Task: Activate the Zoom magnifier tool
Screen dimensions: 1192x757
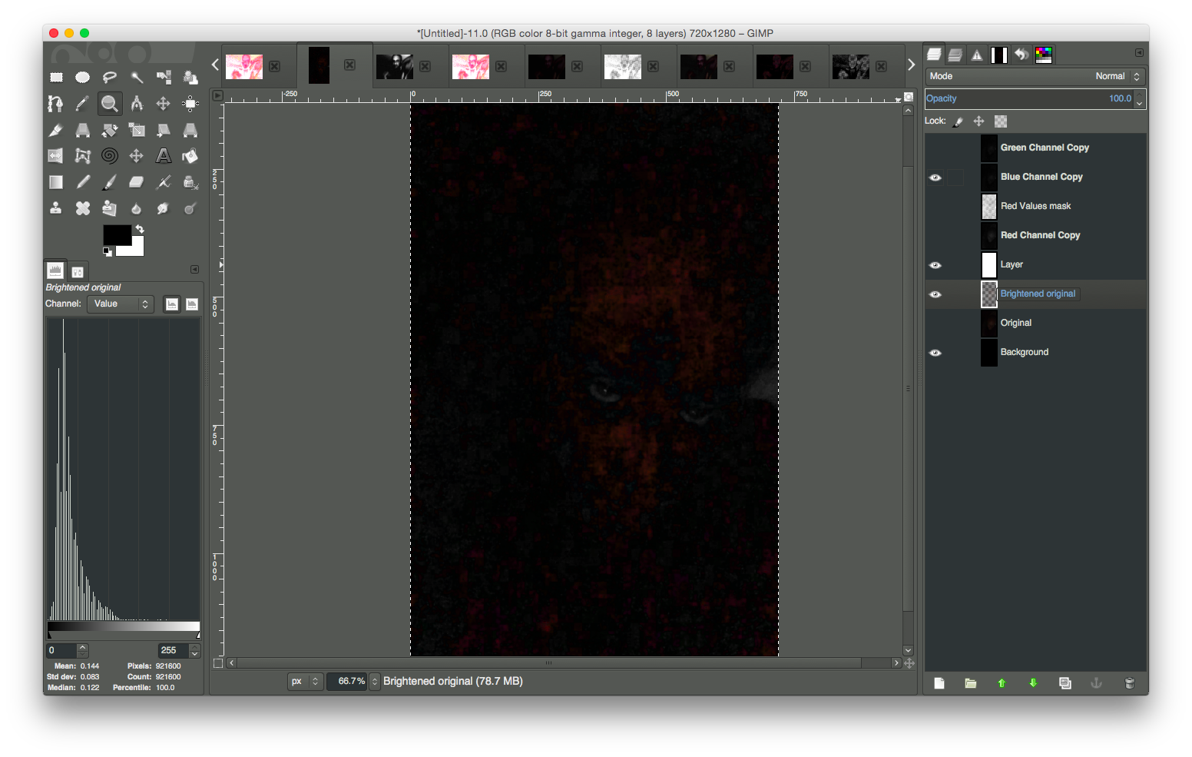Action: pos(110,103)
